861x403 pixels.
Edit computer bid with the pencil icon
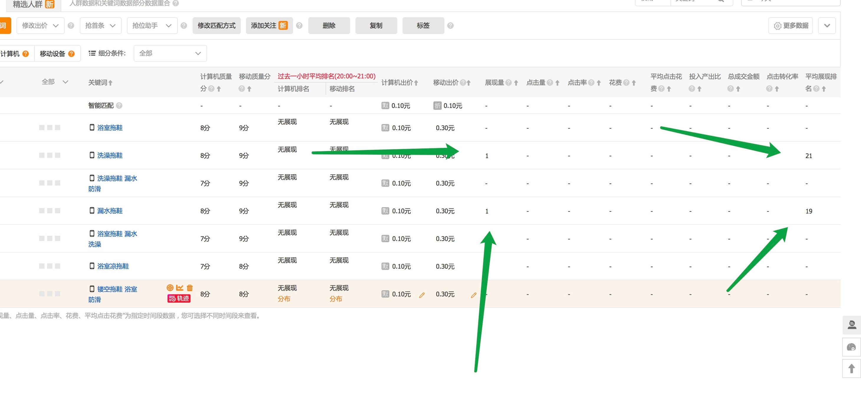coord(422,295)
